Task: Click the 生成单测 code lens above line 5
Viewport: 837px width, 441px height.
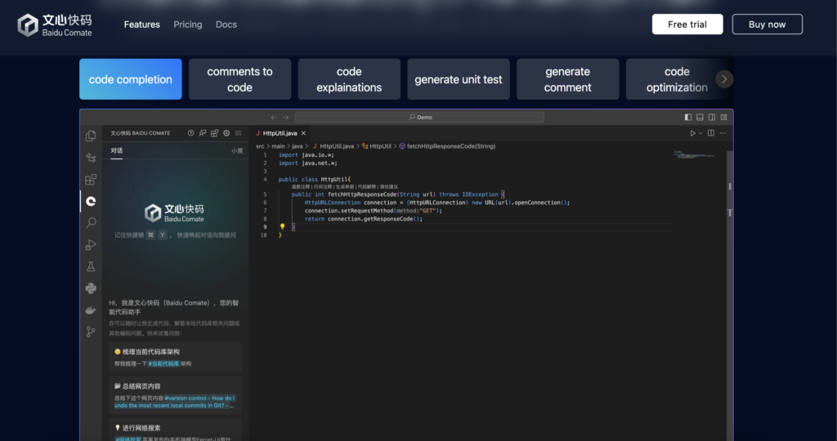Action: click(x=344, y=187)
